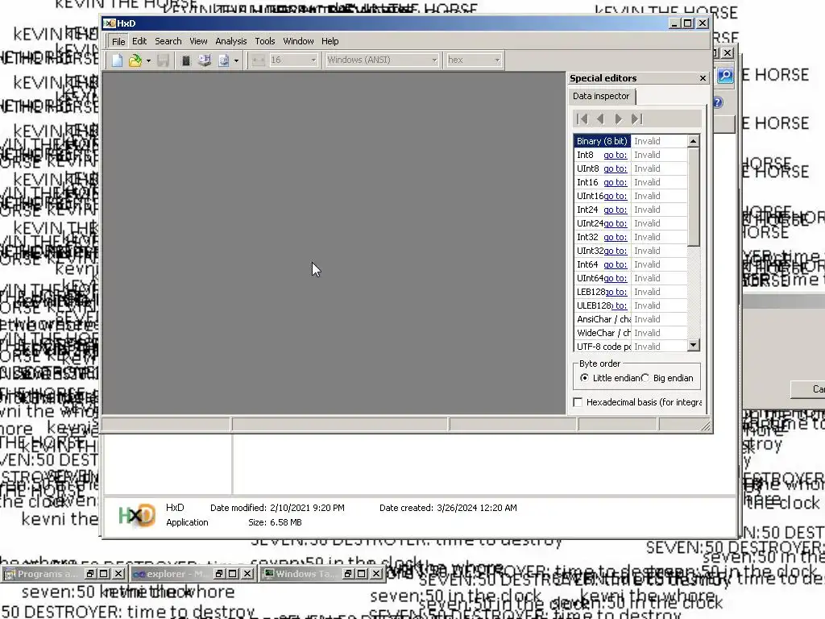Click the Data inspector scroll down arrow
Screen dimensions: 825x619
[694, 345]
